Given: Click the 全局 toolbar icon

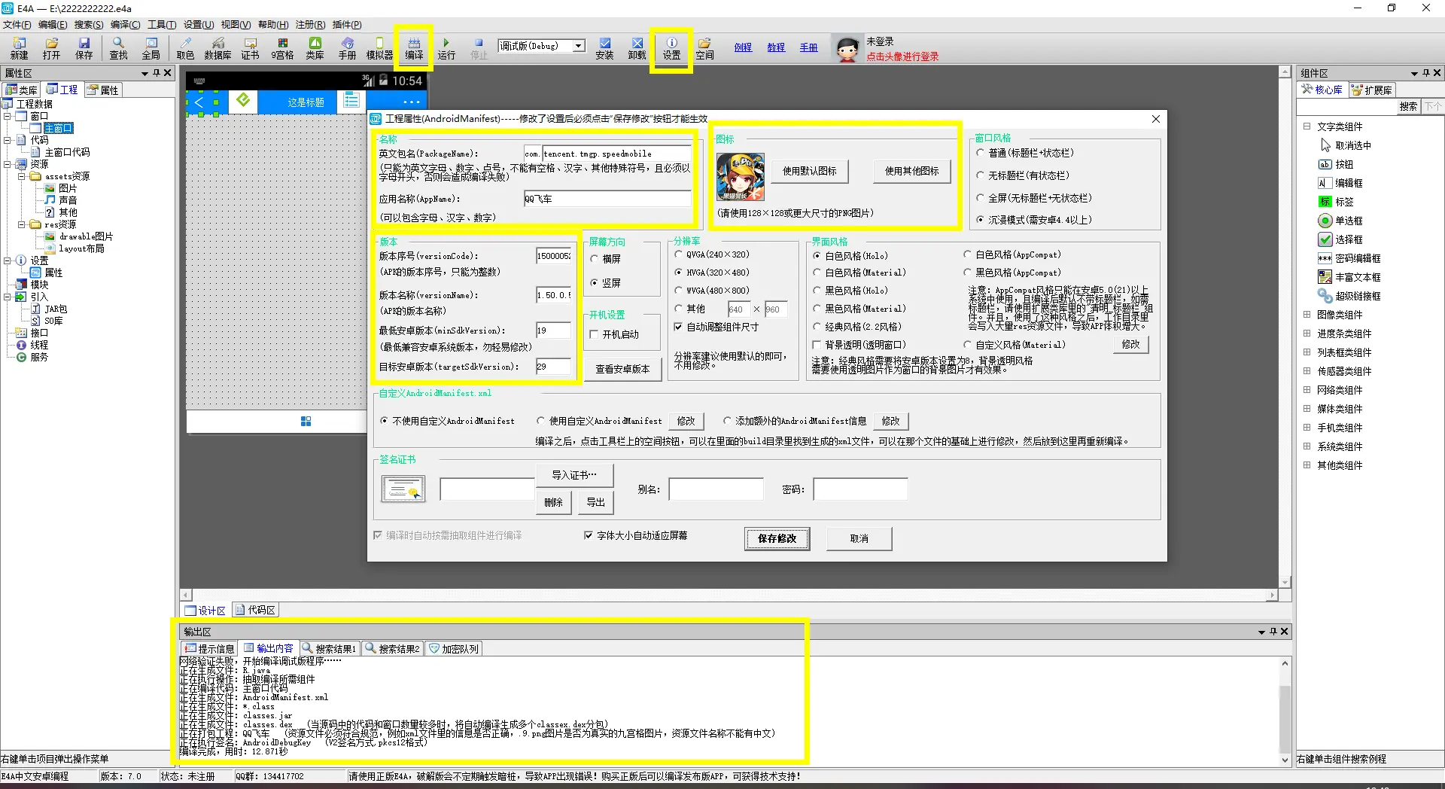Looking at the screenshot, I should pos(151,48).
